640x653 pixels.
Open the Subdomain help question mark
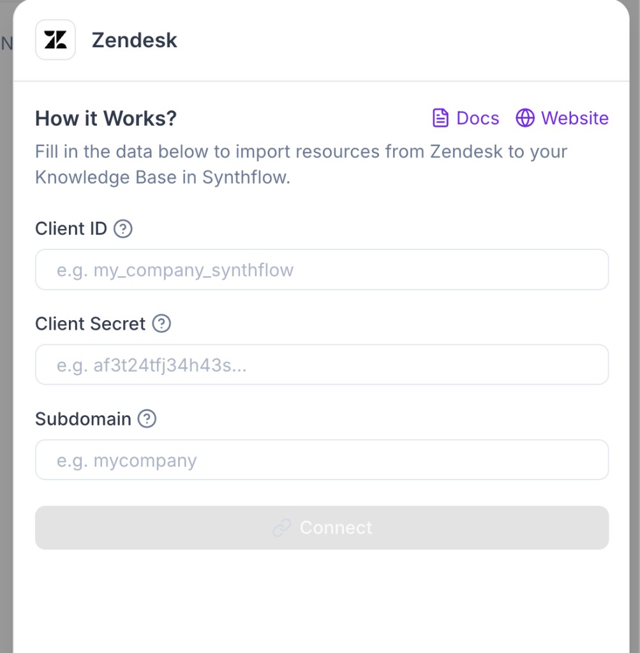click(146, 419)
